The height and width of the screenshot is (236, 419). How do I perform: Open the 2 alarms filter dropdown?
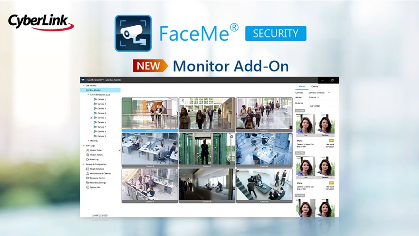point(314,98)
